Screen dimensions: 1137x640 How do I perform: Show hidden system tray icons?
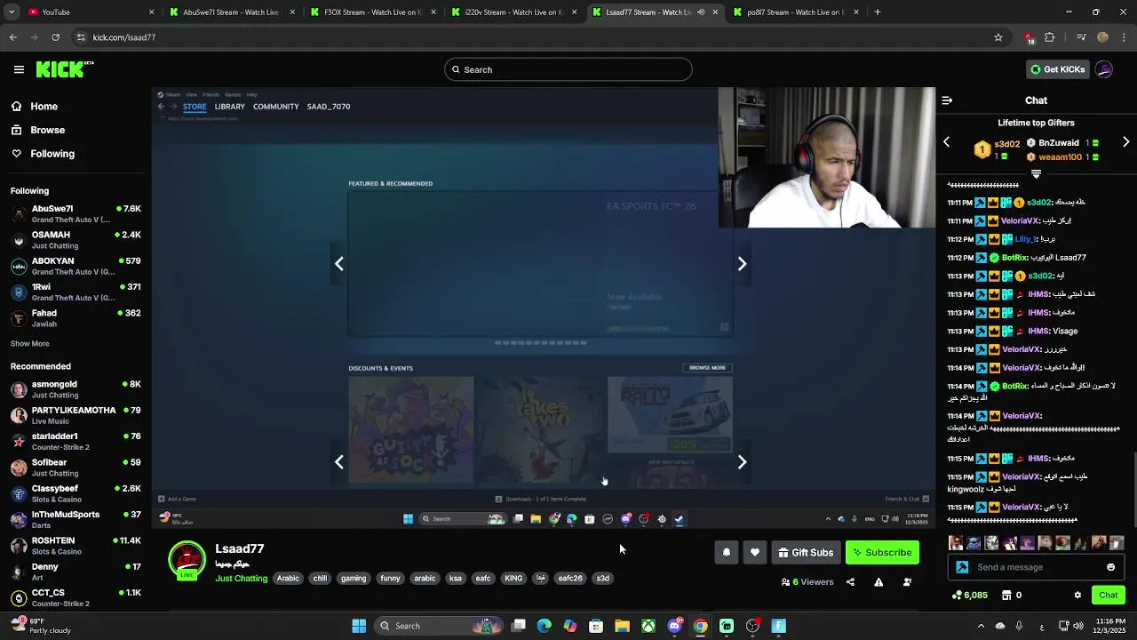click(x=981, y=626)
